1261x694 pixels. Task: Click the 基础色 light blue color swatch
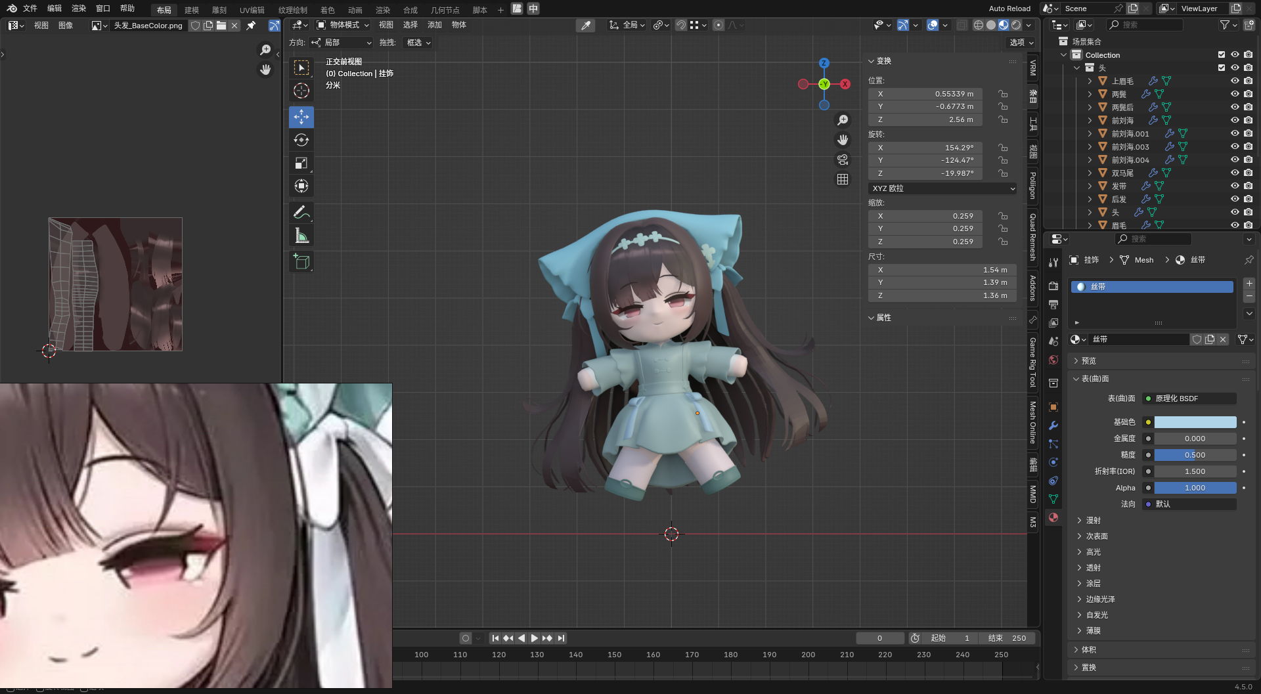click(1195, 422)
